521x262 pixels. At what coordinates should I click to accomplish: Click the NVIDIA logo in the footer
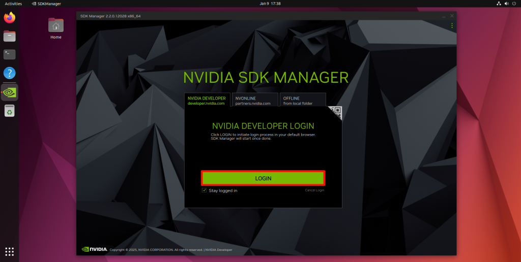[95, 249]
